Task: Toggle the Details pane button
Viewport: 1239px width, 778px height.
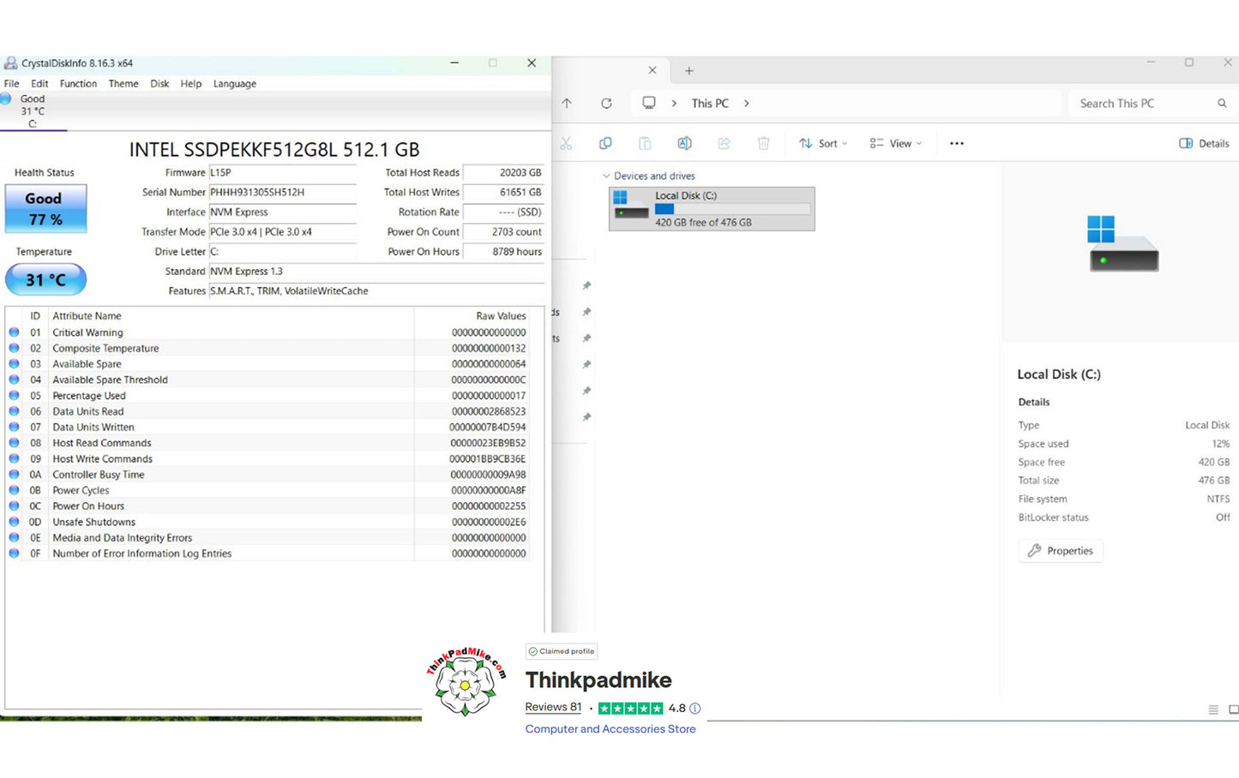Action: [x=1204, y=144]
